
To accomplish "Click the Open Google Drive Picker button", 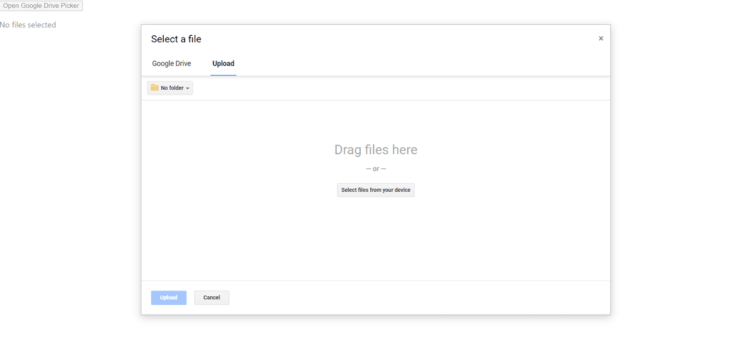I will click(41, 6).
